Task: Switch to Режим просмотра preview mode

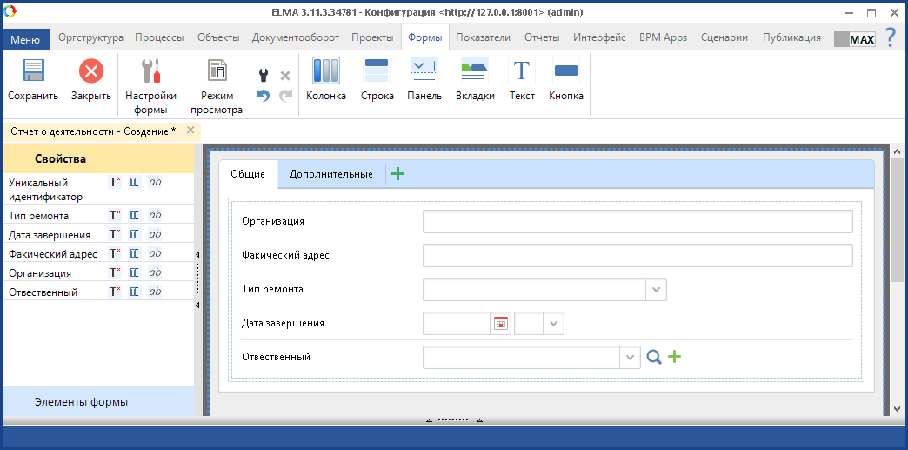Action: (x=216, y=72)
